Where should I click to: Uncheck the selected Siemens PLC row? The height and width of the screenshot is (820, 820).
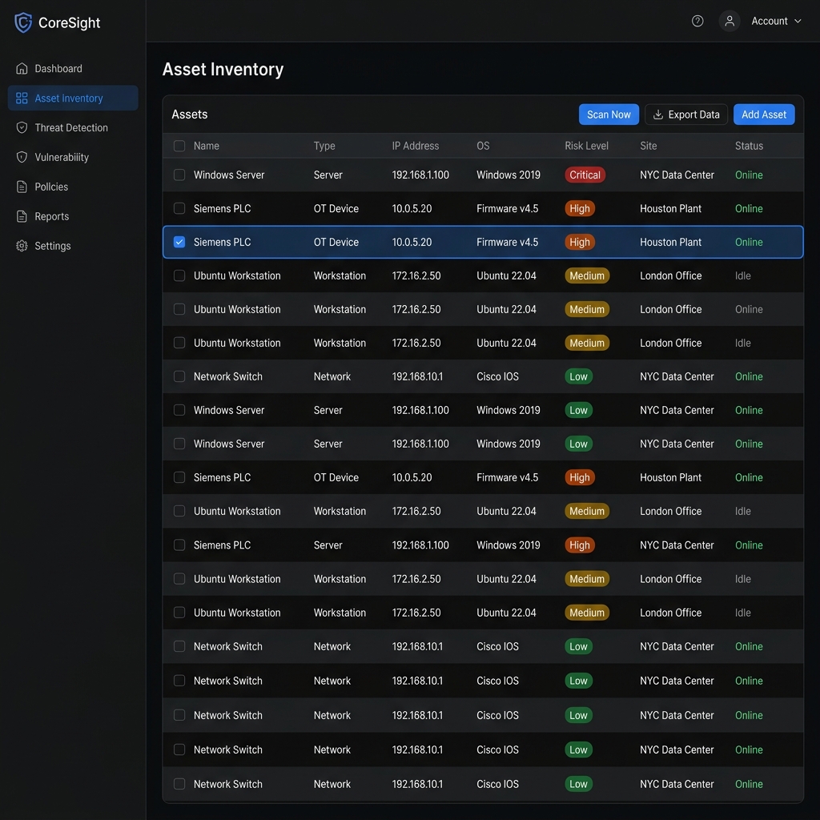179,241
